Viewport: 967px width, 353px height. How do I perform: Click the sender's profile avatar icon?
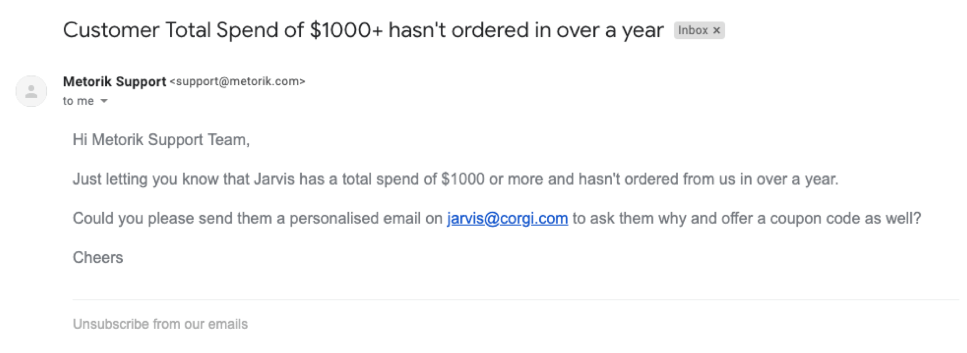pos(31,91)
